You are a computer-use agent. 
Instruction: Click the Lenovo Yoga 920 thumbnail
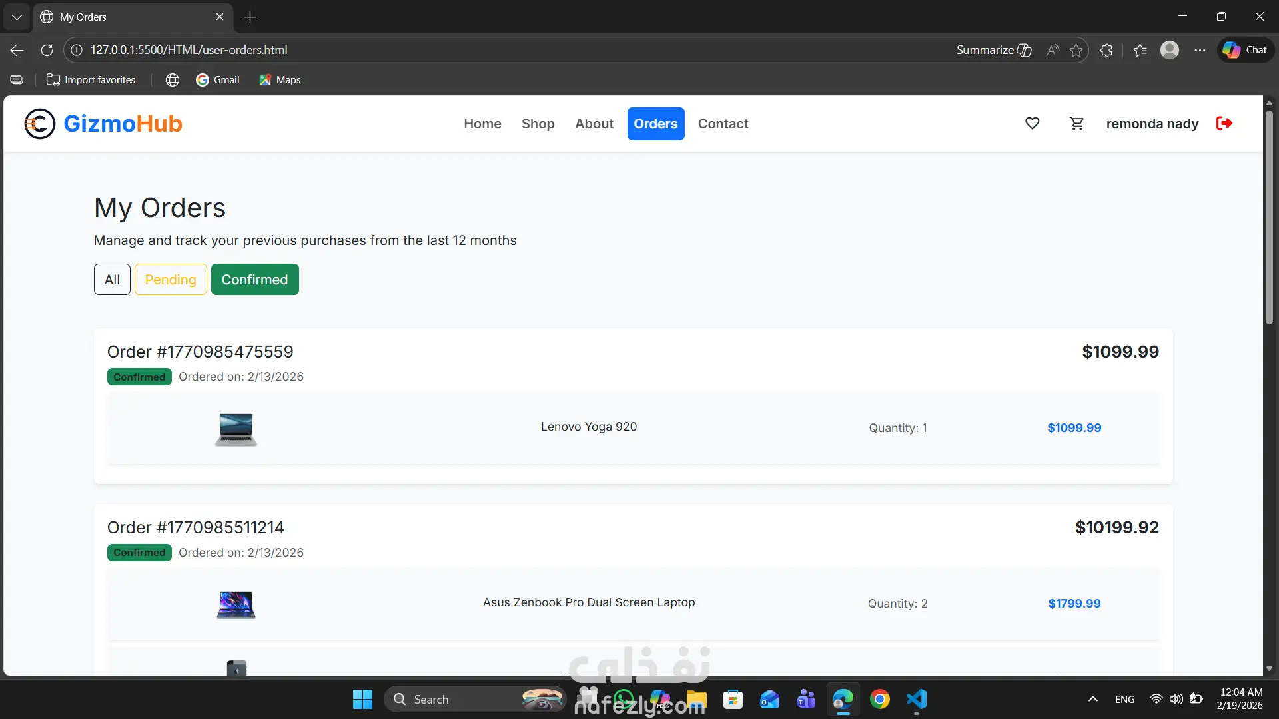coord(236,429)
